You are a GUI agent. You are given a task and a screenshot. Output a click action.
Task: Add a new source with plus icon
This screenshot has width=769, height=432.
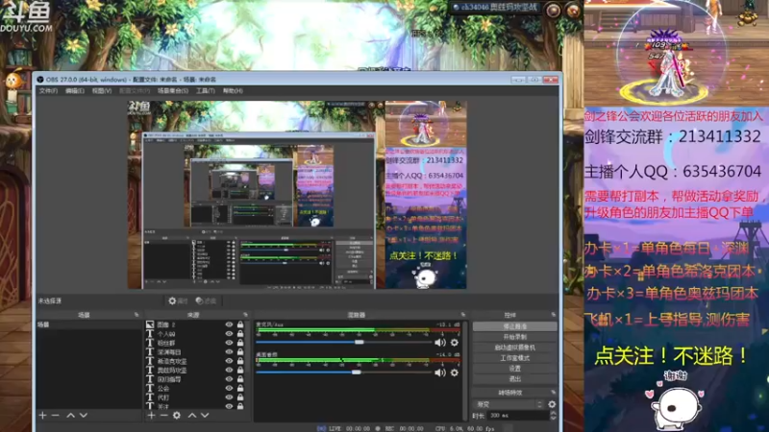151,416
